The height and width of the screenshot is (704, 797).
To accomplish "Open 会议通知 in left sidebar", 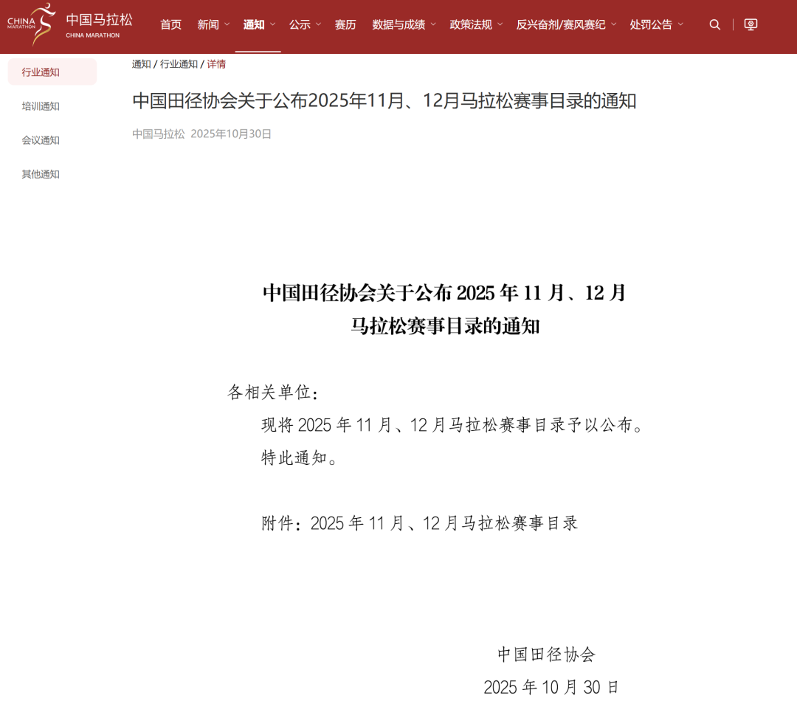I will [x=41, y=140].
